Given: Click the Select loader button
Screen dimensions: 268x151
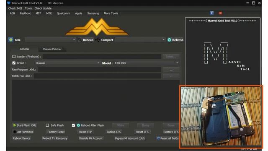Looking at the screenshot, I should point(171,57).
